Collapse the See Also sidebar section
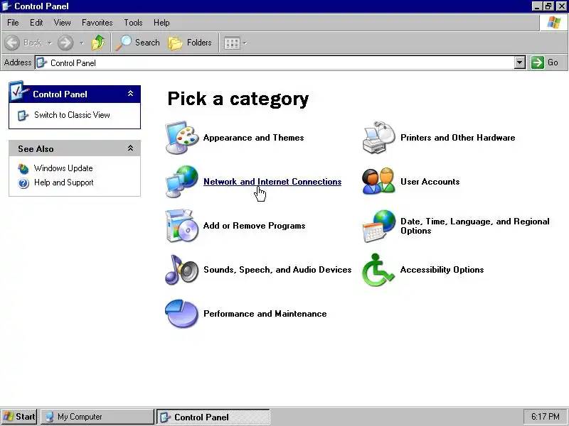Viewport: 569px width, 426px height. tap(131, 148)
